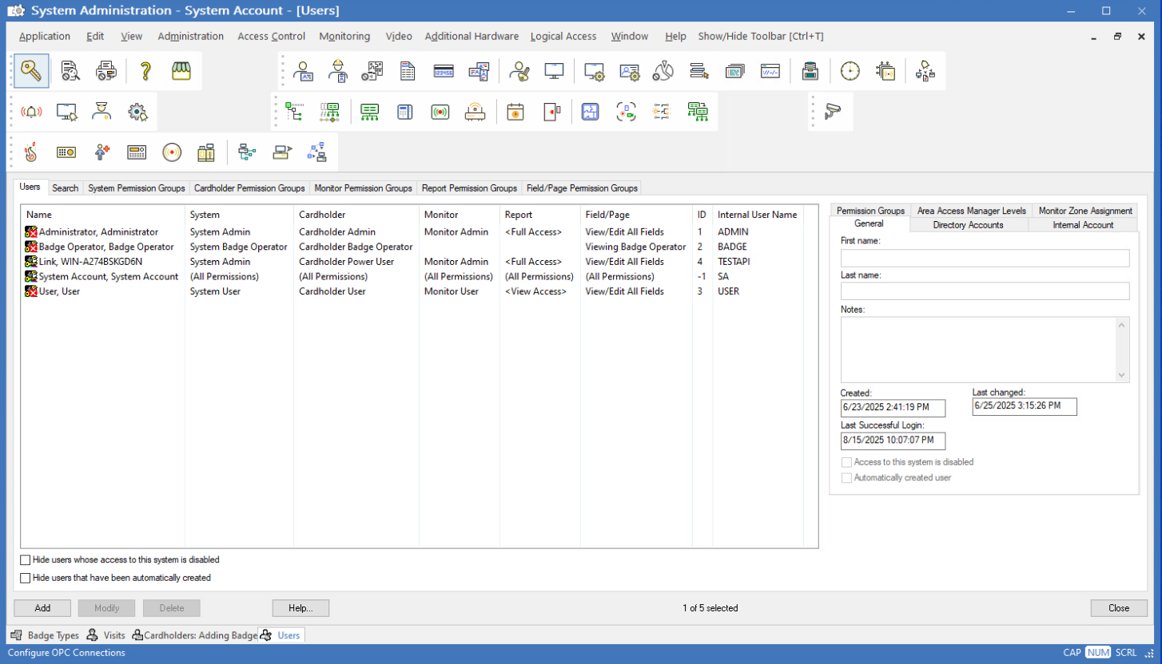
Task: Click the Help... button
Action: (x=300, y=608)
